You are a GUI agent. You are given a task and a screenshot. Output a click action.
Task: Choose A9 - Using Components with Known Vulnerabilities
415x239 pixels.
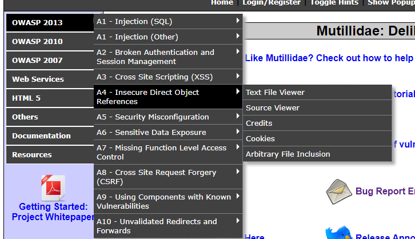click(168, 201)
